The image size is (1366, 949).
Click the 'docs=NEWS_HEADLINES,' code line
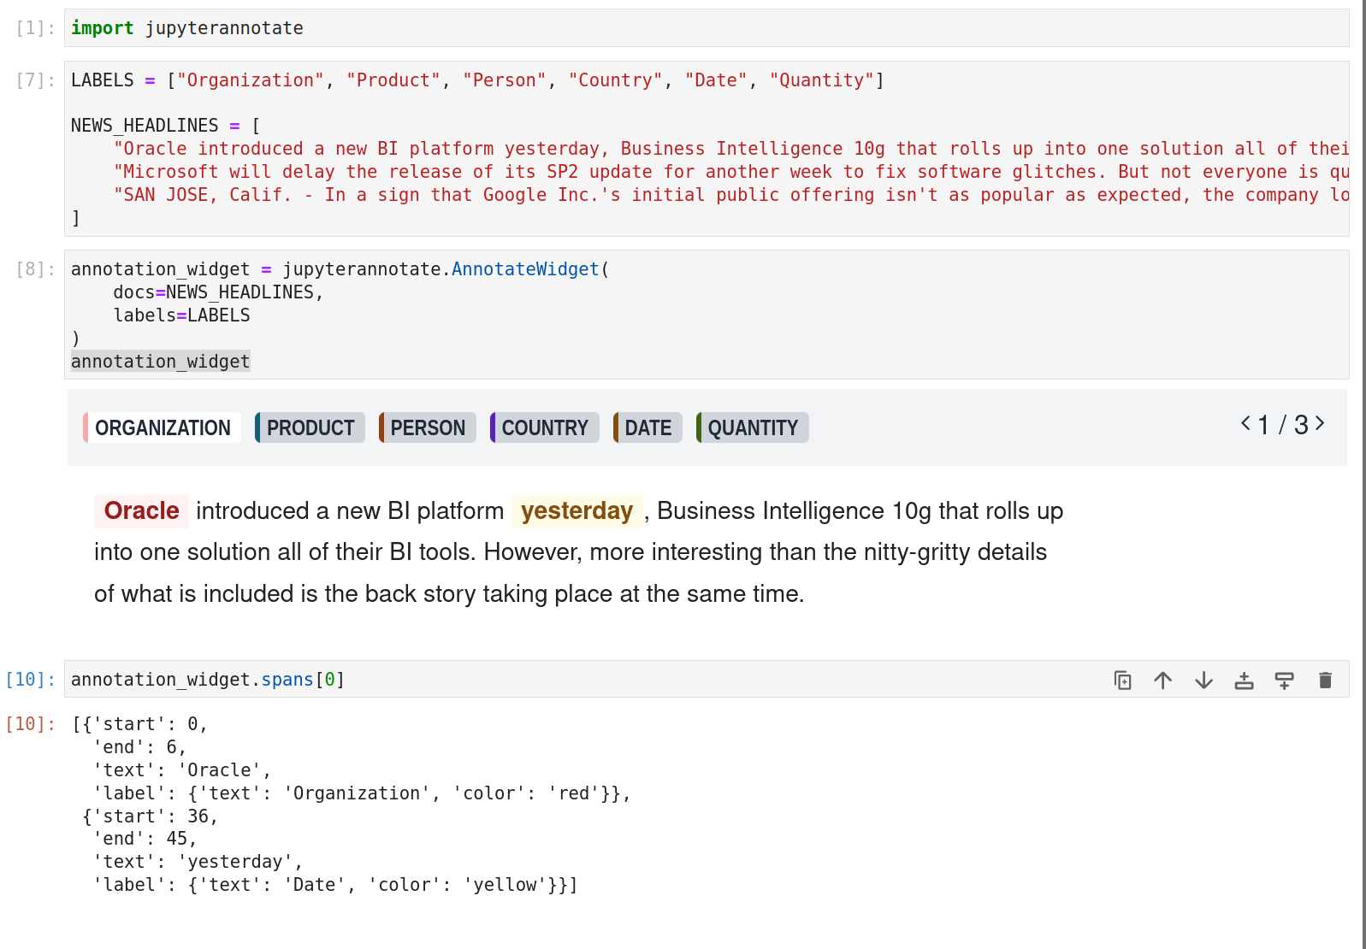tap(218, 292)
